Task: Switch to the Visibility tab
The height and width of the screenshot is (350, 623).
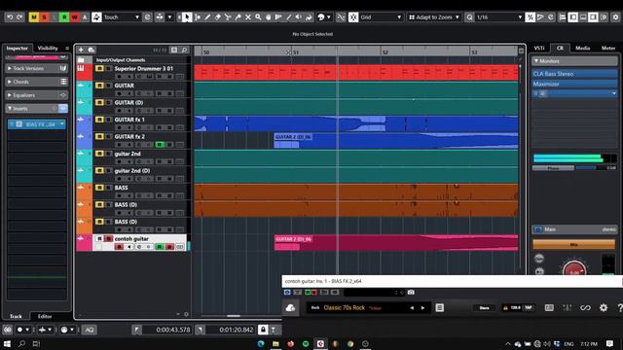Action: 48,48
